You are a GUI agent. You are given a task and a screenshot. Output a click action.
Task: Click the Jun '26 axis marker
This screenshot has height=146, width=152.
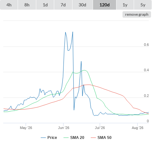click(63, 128)
